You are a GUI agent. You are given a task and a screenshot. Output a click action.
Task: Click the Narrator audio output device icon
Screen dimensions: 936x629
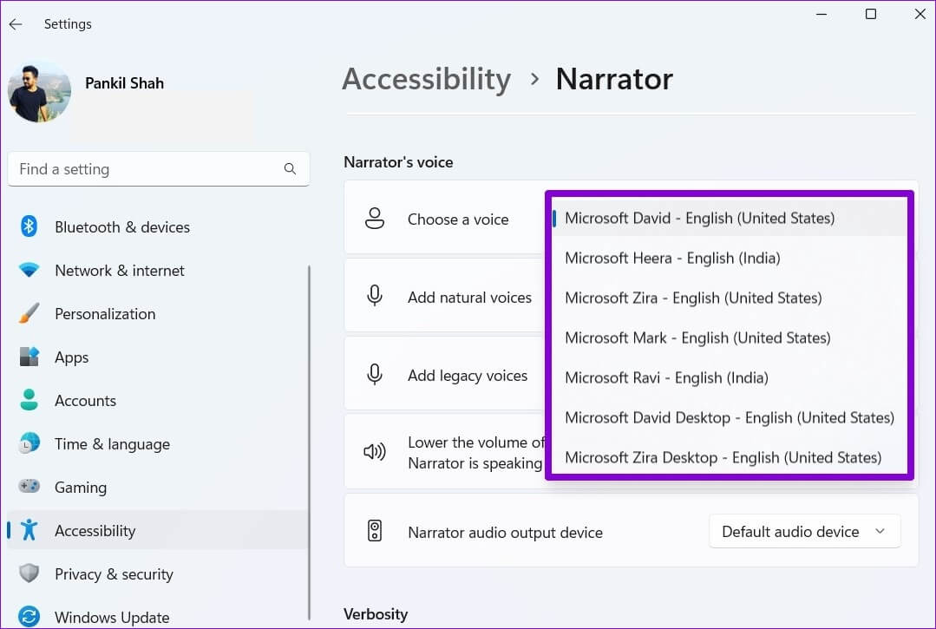click(374, 531)
